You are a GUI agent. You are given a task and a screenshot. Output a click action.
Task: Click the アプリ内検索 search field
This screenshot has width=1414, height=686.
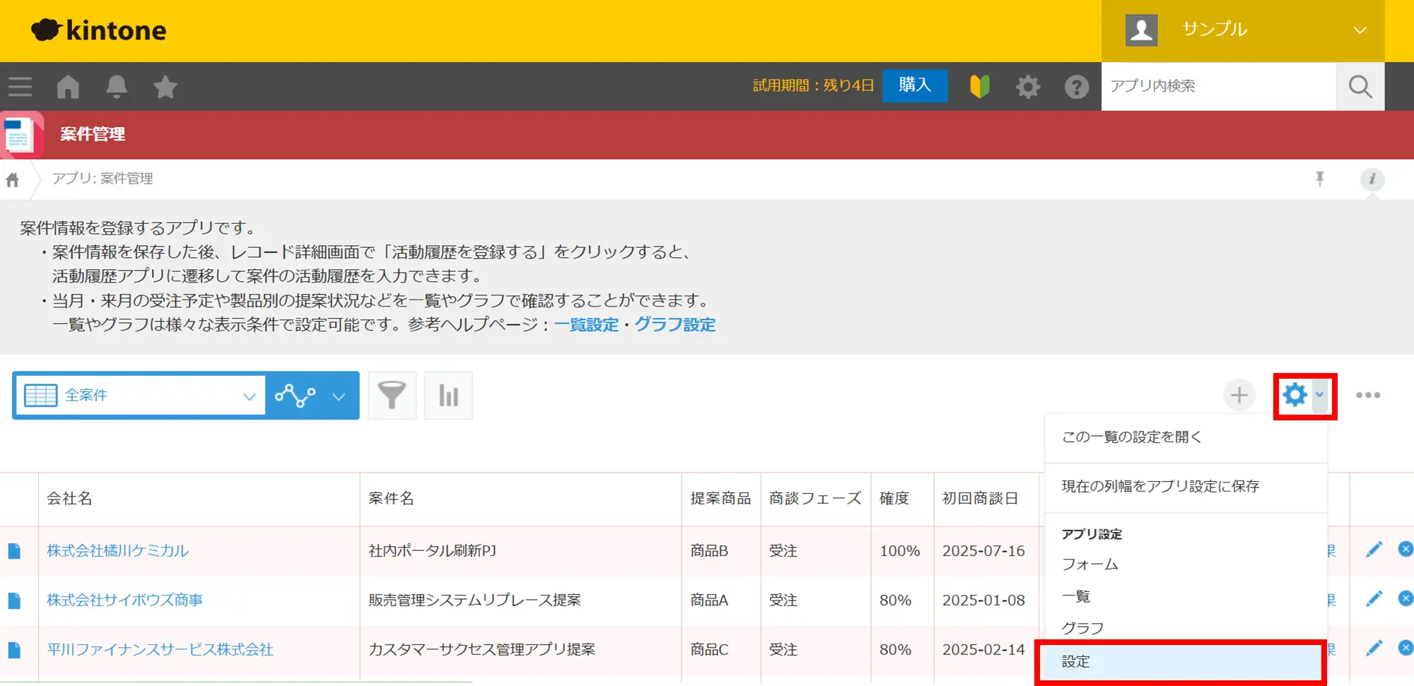click(x=1218, y=86)
